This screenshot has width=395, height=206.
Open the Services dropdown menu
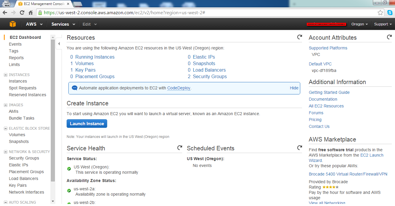tap(63, 24)
